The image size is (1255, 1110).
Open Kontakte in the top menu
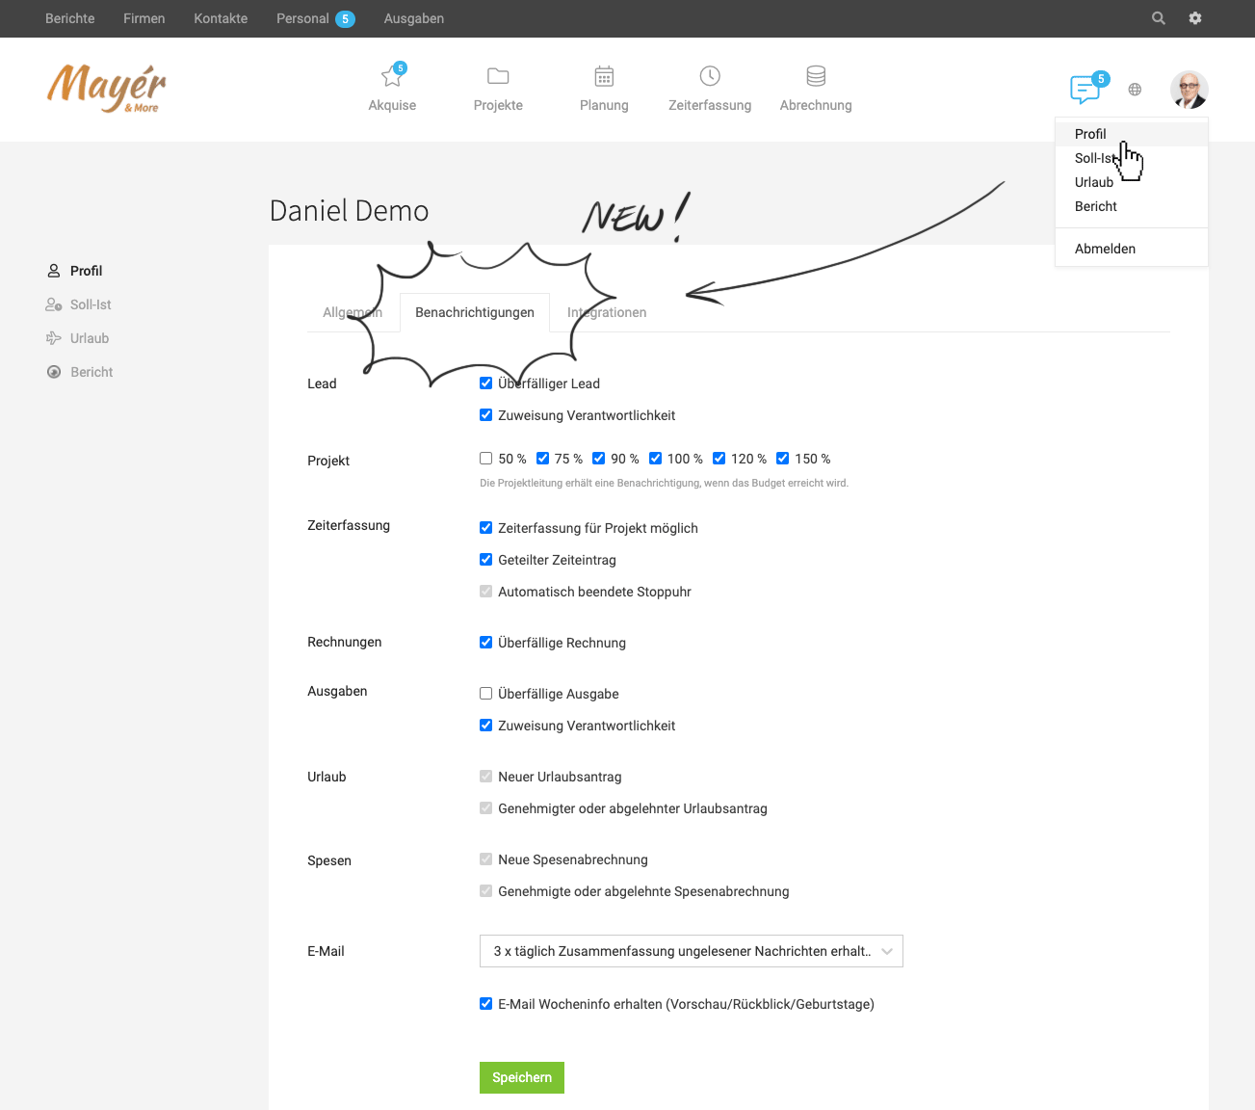221,18
